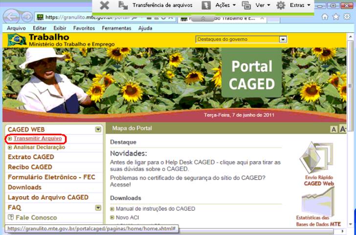Open Fale Conosco in sidebar
Image resolution: width=356 pixels, height=235 pixels.
[x=36, y=218]
